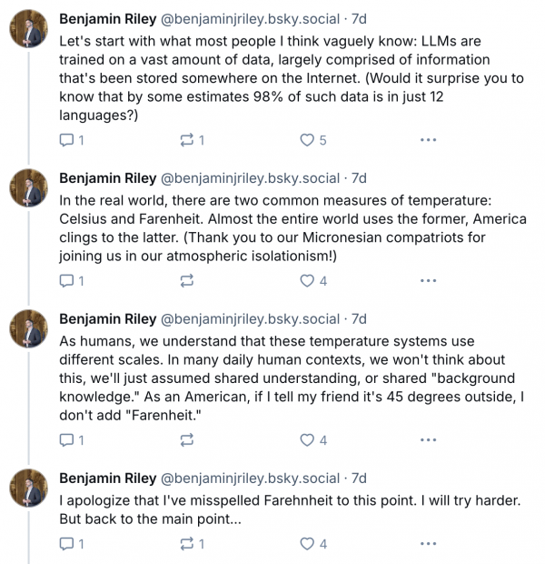Viewport: 545px width, 564px height.
Task: Click Benjamin Riley's avatar on the third post
Action: [28, 329]
